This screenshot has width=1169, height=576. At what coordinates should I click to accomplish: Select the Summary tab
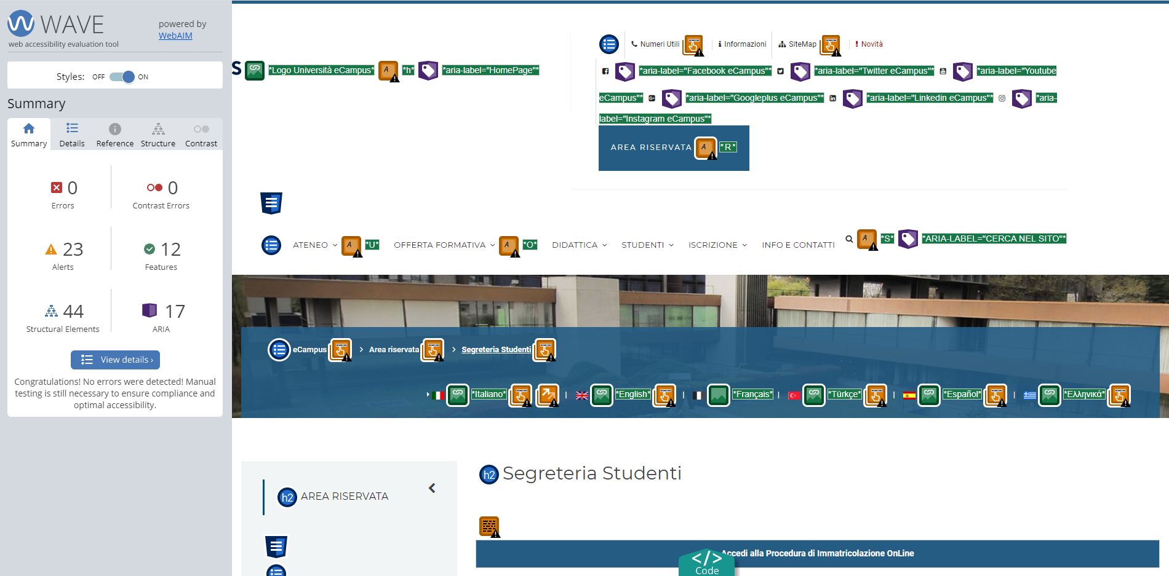tap(29, 135)
